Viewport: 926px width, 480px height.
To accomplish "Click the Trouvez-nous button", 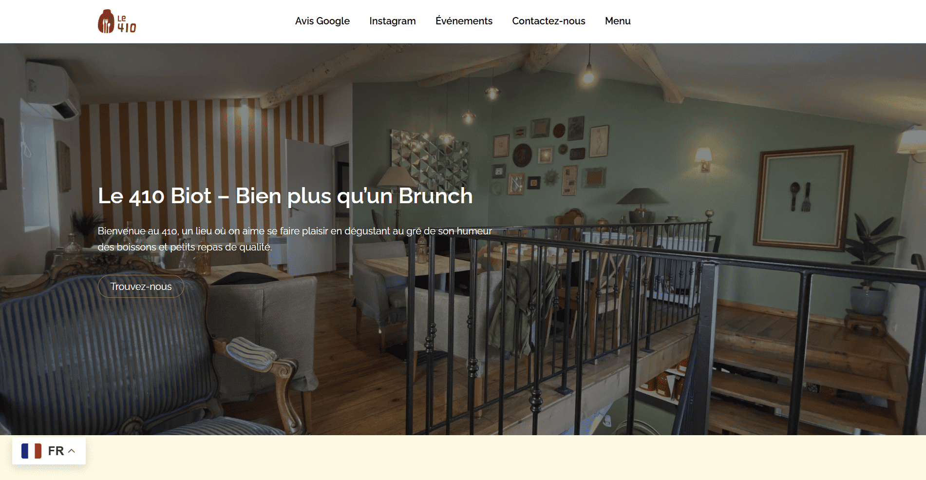I will 141,287.
